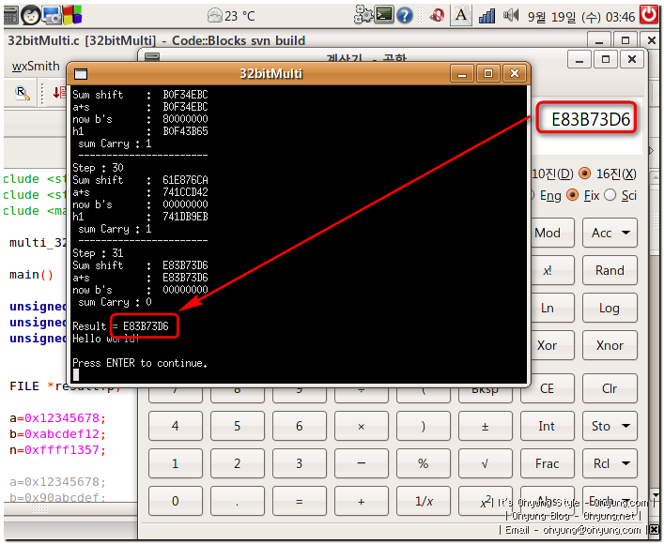Click the red down-arrow icon in Code::Blocks toolbar

click(x=59, y=92)
